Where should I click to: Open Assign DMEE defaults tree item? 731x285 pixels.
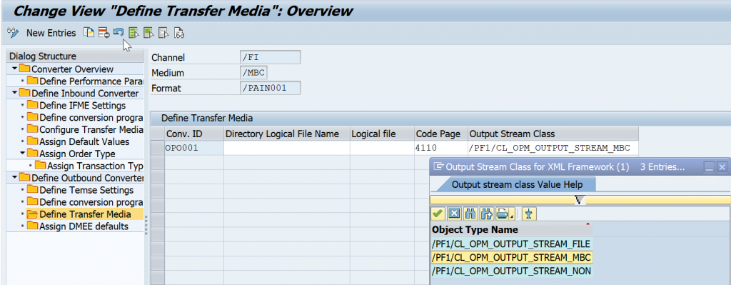(x=84, y=226)
